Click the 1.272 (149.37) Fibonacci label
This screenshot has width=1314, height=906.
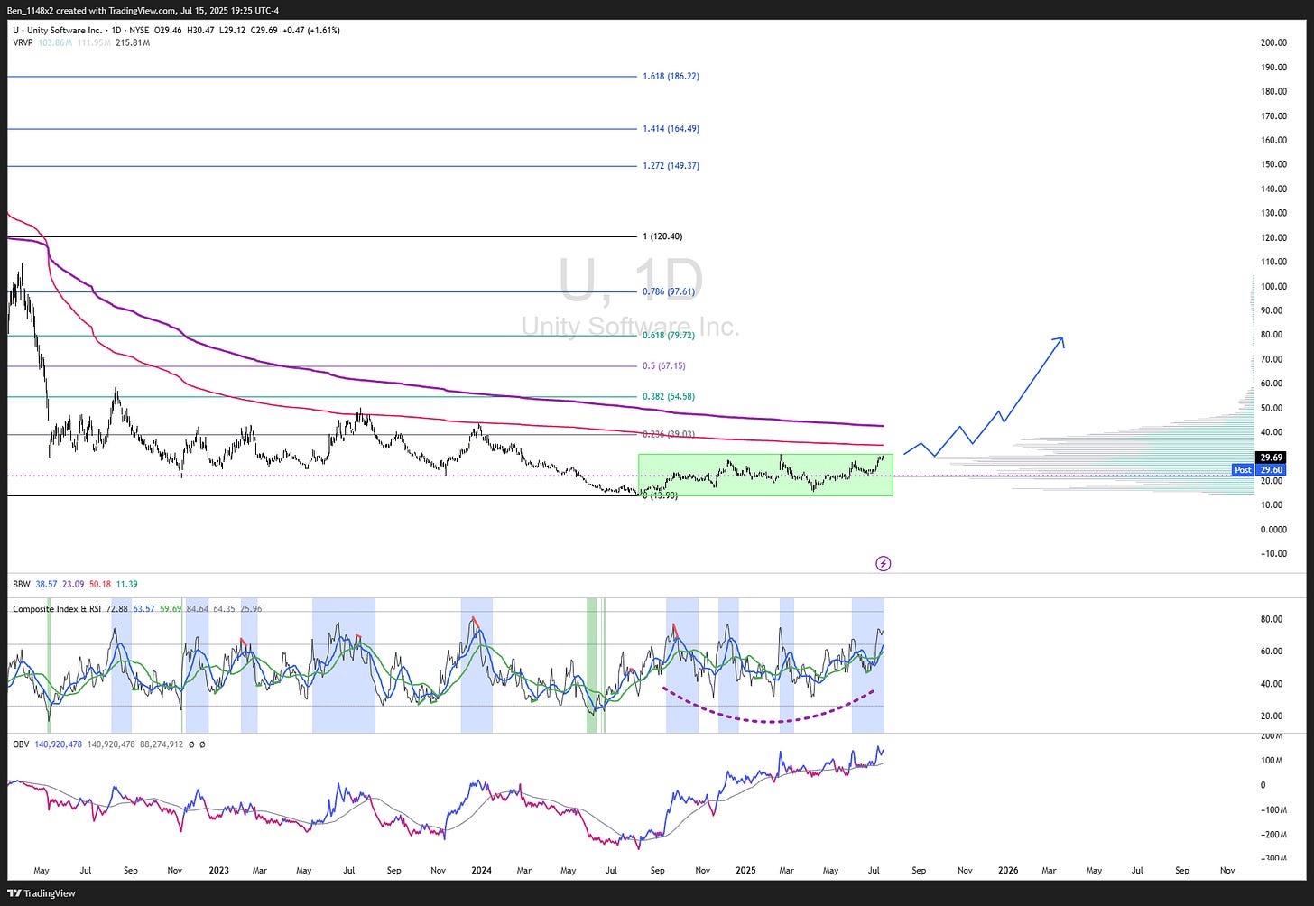click(671, 165)
